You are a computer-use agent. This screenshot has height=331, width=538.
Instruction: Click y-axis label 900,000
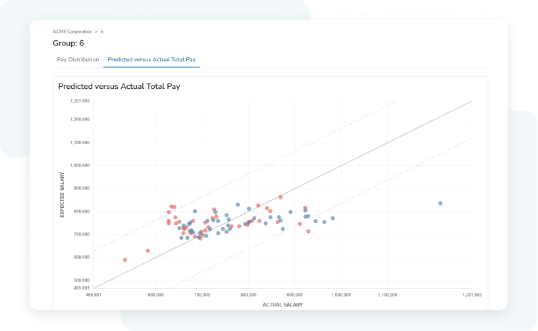click(x=82, y=188)
